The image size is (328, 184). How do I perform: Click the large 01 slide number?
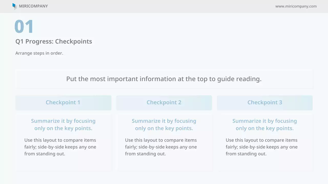(24, 27)
